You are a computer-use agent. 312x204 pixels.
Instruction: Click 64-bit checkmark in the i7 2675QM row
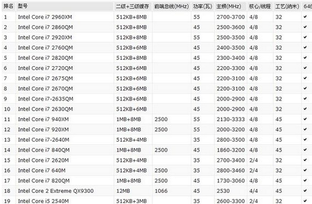(x=305, y=78)
